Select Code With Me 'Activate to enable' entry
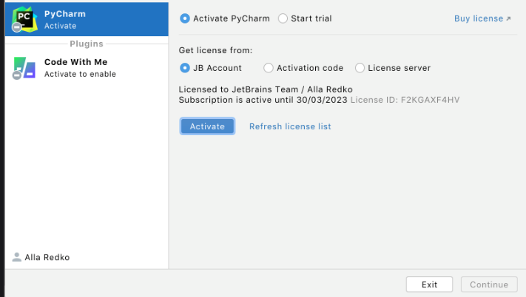526x297 pixels. tap(87, 68)
